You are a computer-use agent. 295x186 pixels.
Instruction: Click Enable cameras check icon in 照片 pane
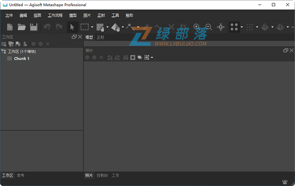87,57
